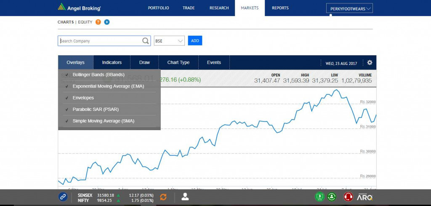
Task: Click the Search Company input field
Action: [99, 41]
